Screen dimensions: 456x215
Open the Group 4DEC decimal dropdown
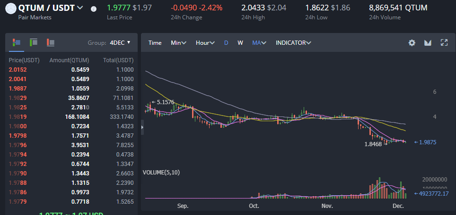coord(120,42)
